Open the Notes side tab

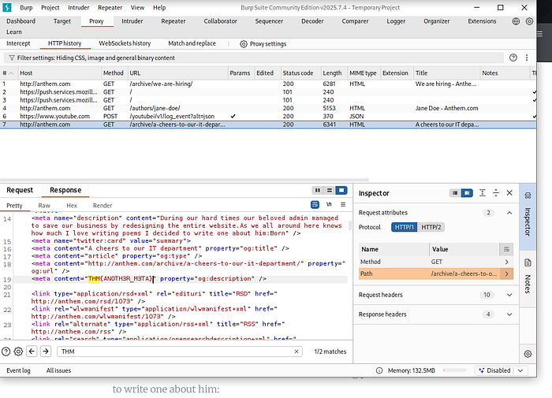528,279
